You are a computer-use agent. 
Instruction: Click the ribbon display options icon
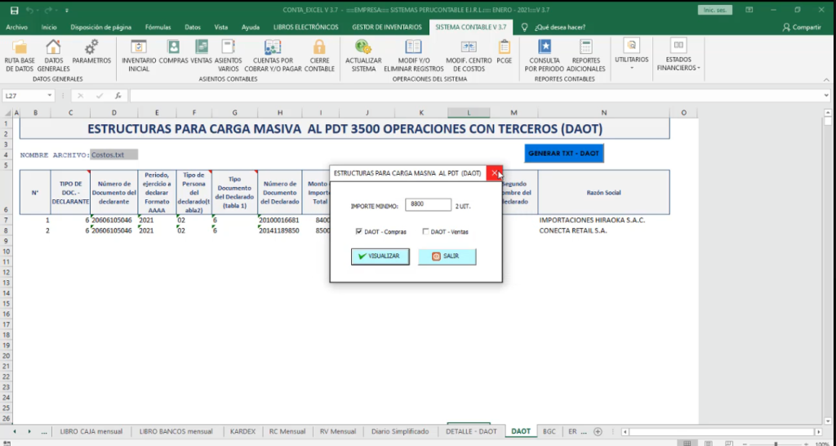coord(749,10)
